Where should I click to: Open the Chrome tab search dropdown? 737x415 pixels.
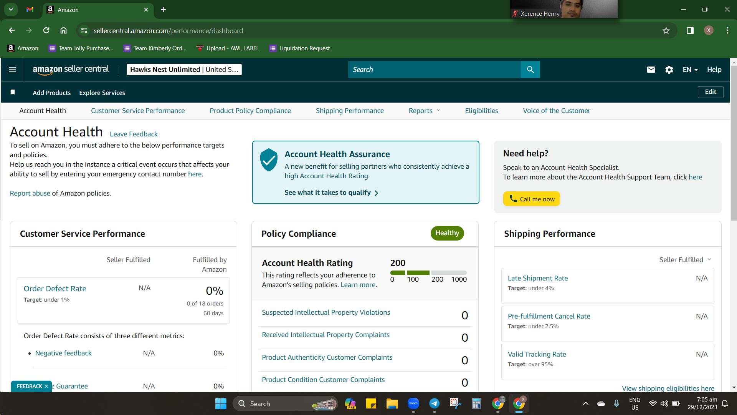11,10
